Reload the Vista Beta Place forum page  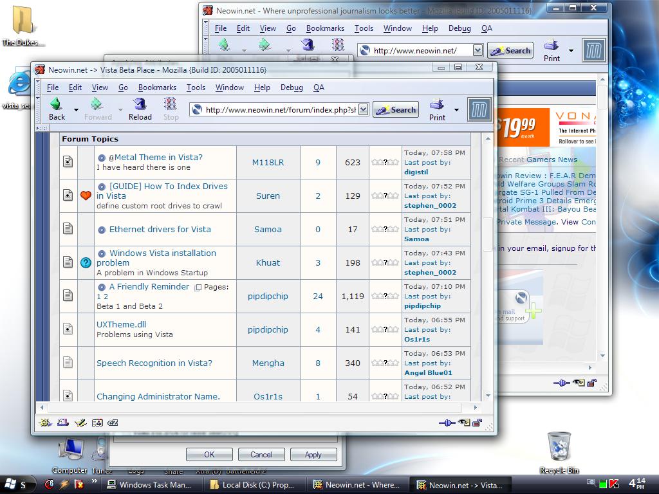click(140, 108)
